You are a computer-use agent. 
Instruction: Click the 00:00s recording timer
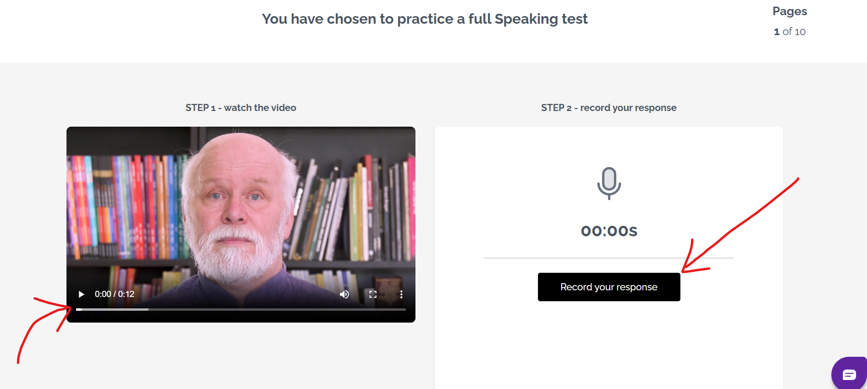[x=609, y=231]
